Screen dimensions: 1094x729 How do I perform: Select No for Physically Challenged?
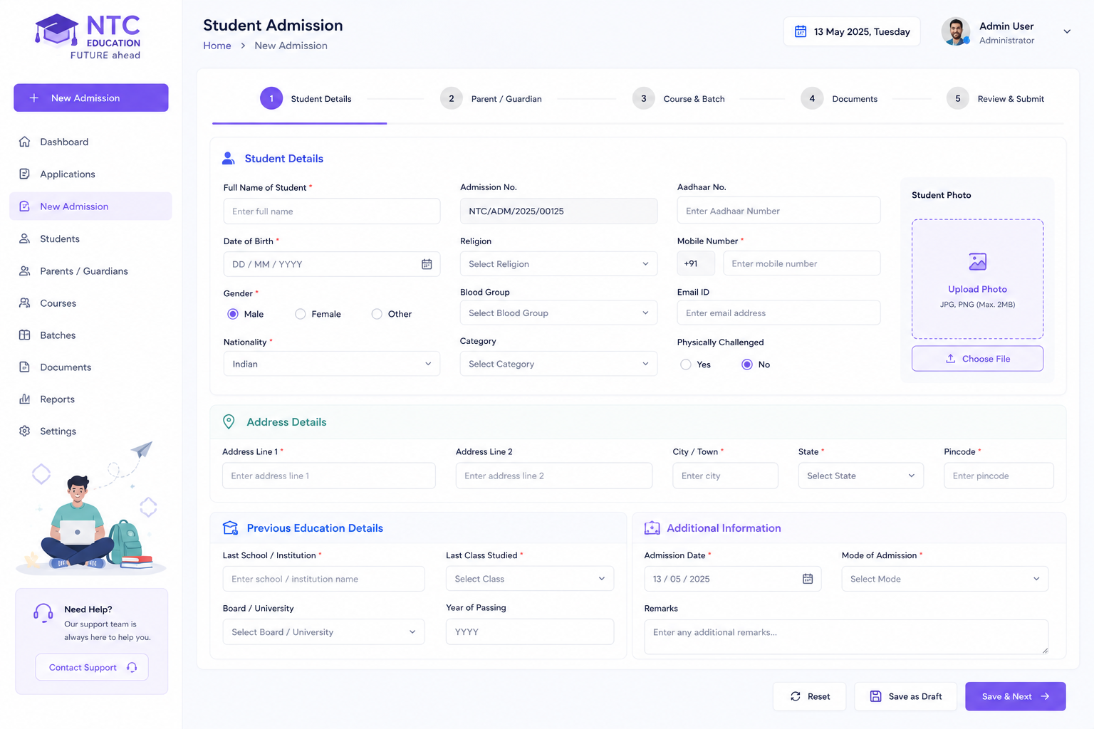coord(747,364)
